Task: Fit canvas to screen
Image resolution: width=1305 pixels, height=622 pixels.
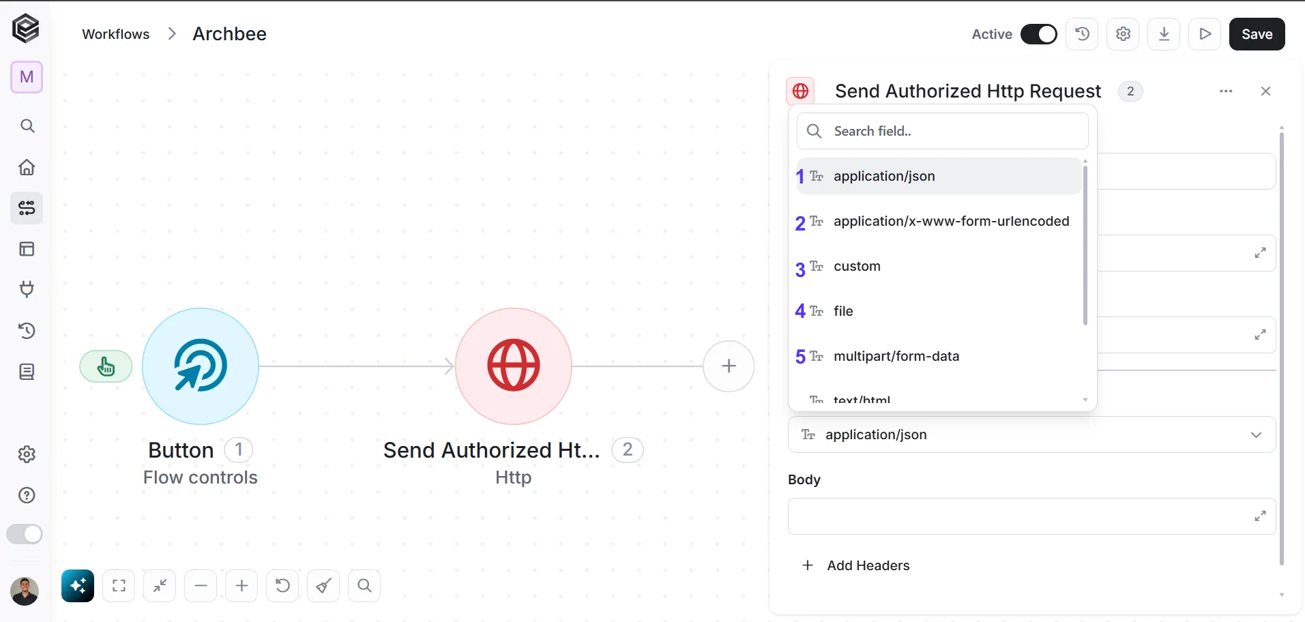Action: coord(119,586)
